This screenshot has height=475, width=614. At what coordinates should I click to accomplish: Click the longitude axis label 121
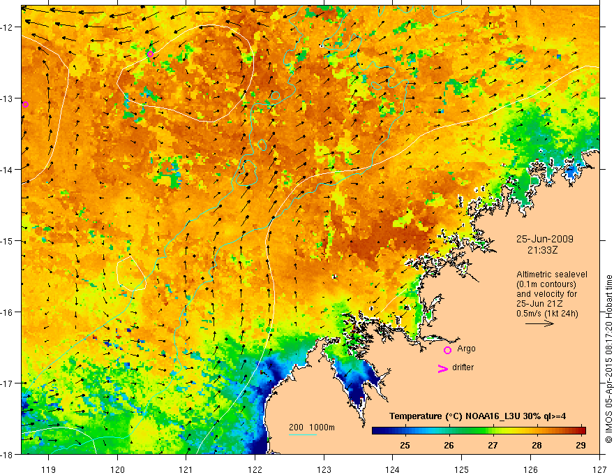coord(186,469)
